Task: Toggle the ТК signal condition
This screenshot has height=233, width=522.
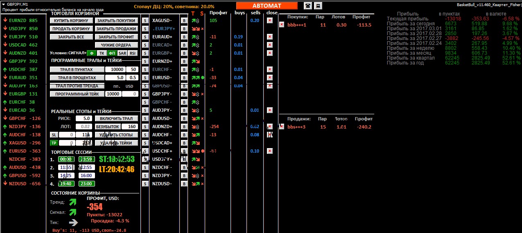Action: click(102, 53)
